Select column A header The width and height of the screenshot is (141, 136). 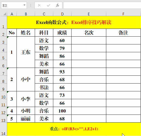click(x=12, y=14)
